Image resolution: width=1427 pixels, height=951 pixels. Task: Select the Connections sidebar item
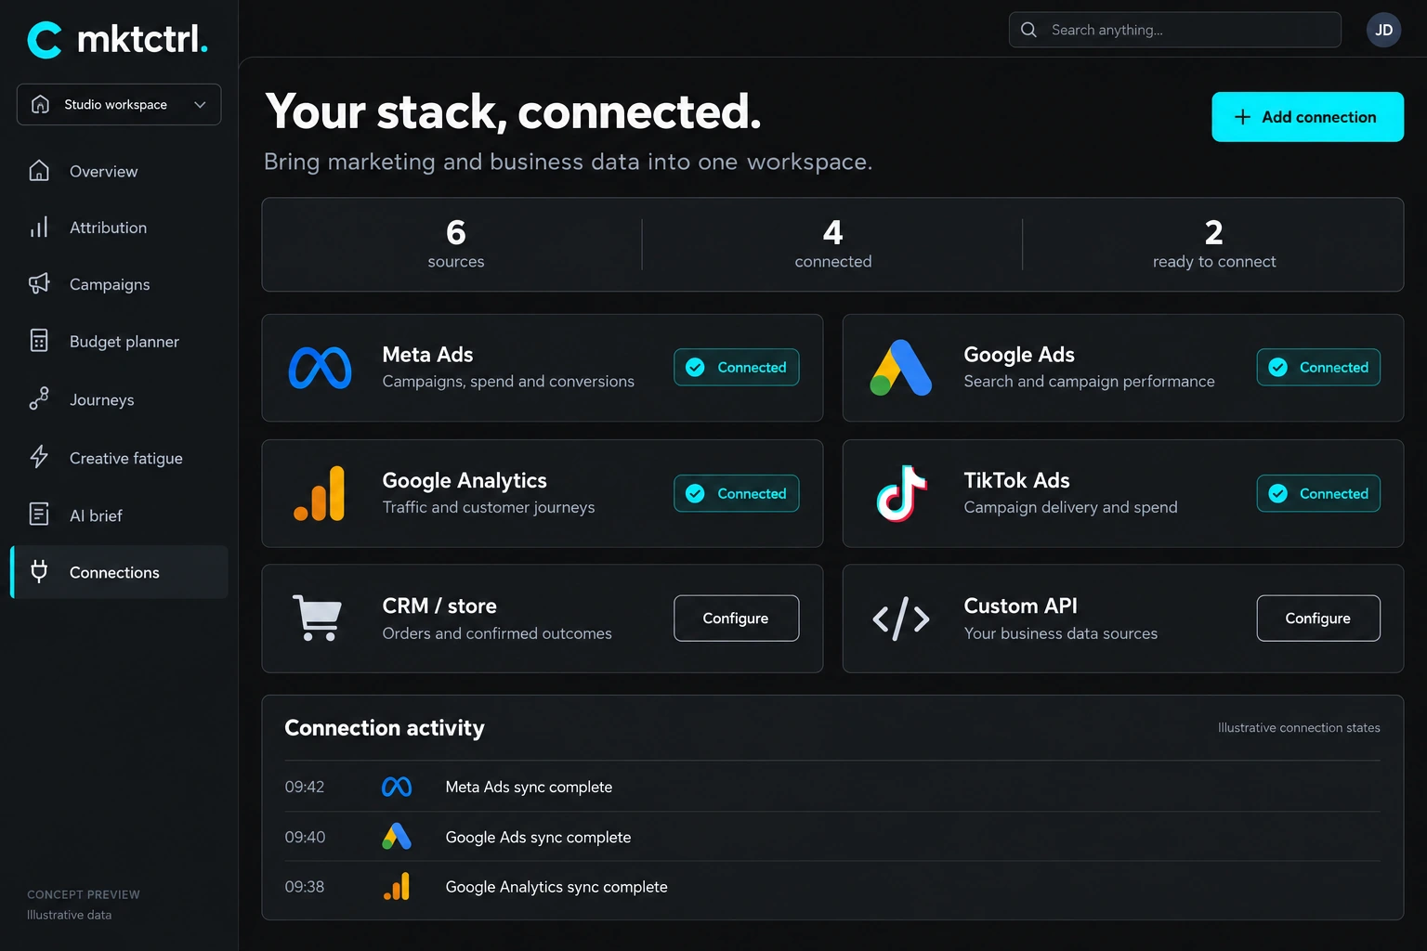119,572
